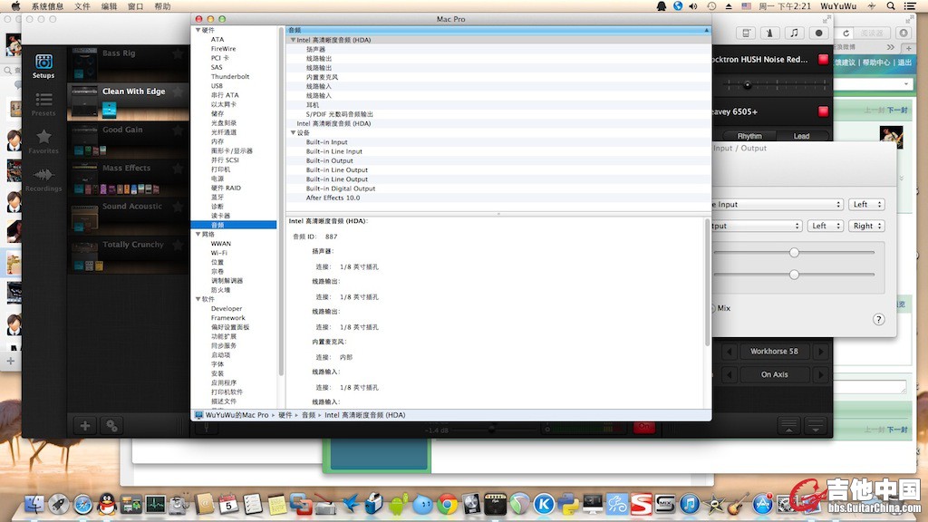Launch Safari from the Dock
Viewport: 928px width, 522px height.
82,504
